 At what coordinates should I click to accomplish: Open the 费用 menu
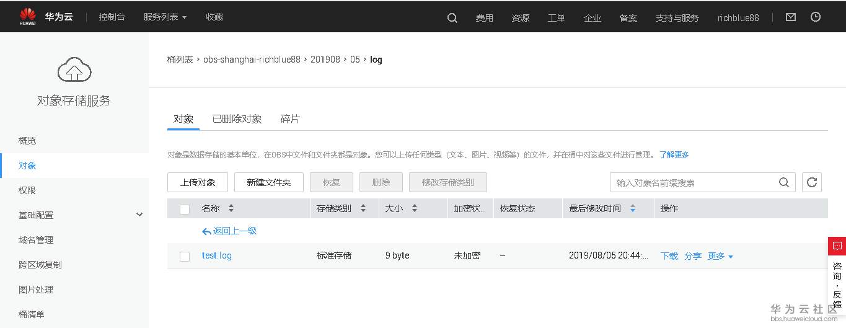coord(485,18)
